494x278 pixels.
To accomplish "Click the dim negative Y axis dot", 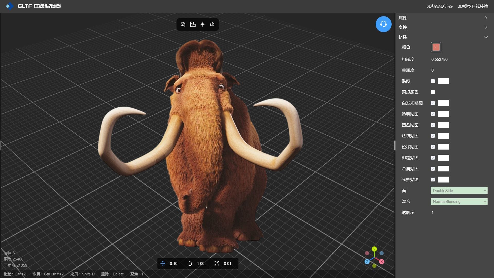I will tap(374, 266).
